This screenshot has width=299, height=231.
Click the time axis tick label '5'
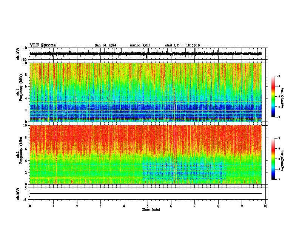click(x=148, y=206)
